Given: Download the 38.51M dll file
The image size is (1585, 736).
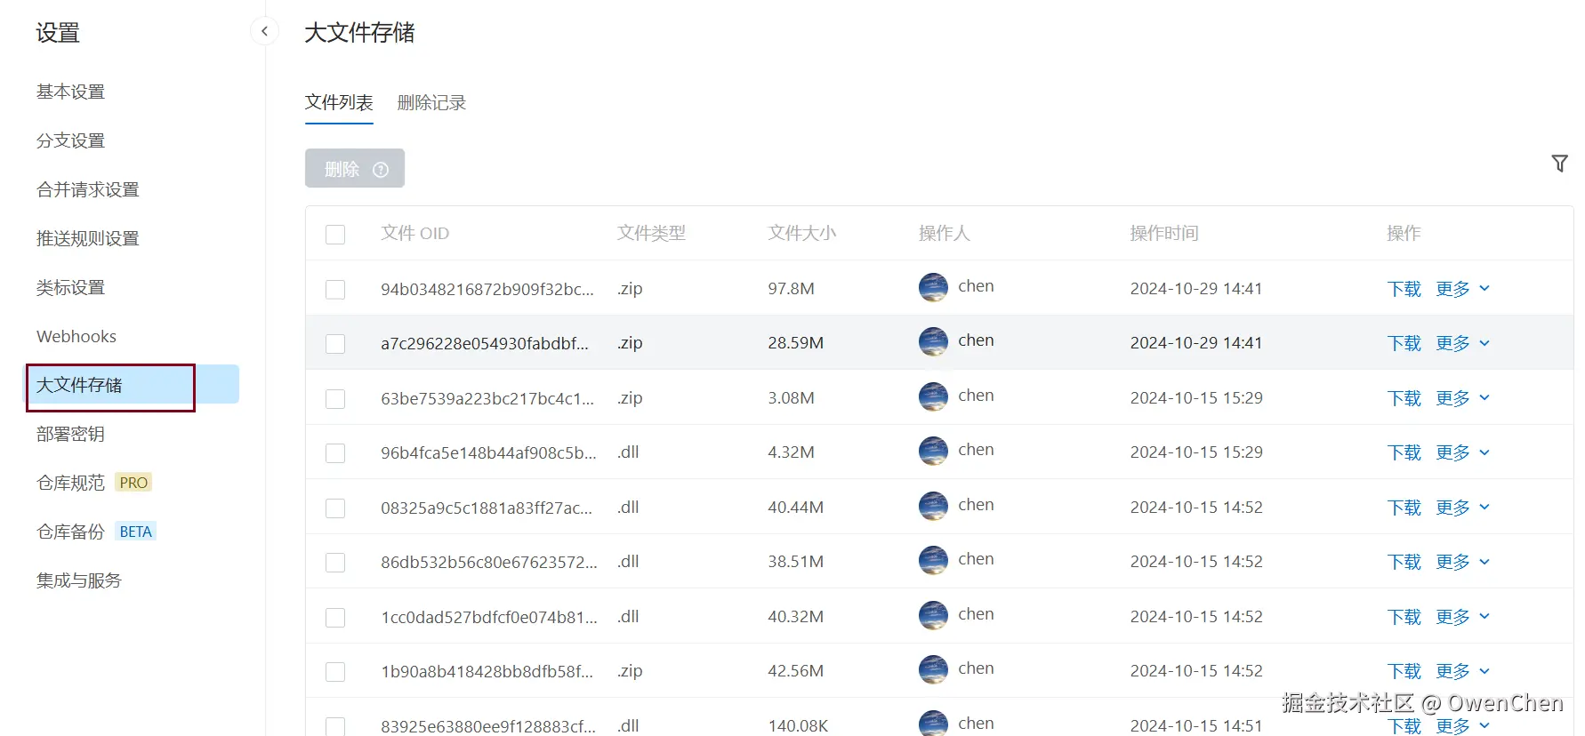Looking at the screenshot, I should pyautogui.click(x=1404, y=562).
